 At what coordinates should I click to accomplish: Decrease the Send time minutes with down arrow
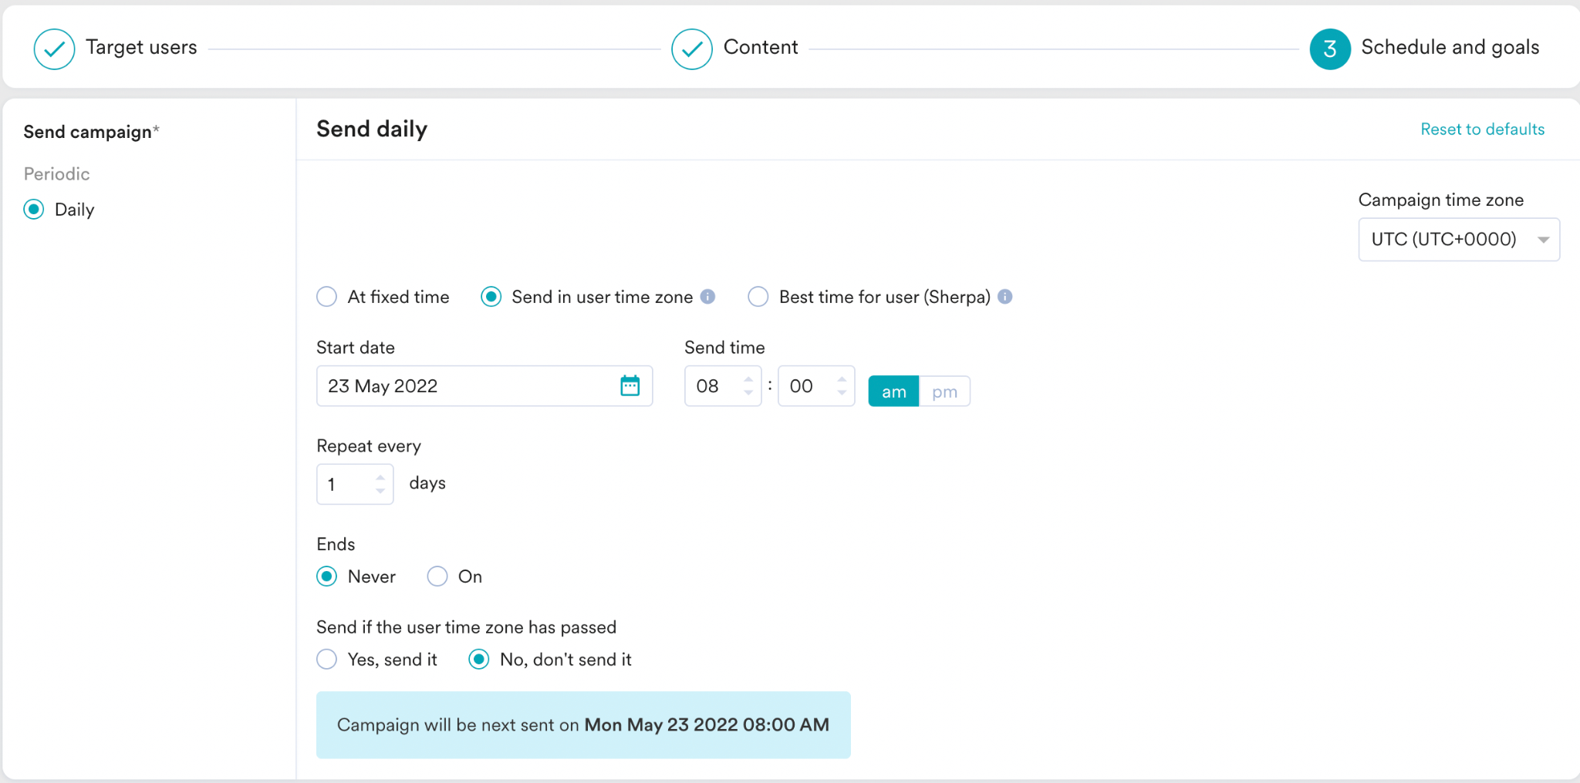tap(842, 393)
